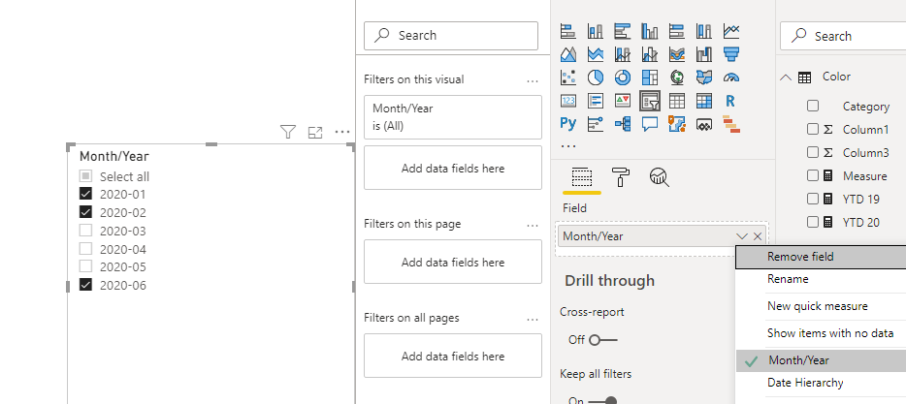Select the Matrix visual
This screenshot has width=906, height=404.
click(x=704, y=101)
